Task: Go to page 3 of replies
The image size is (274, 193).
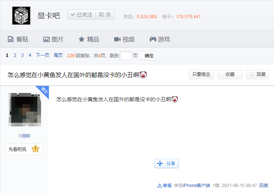Action: [x=22, y=55]
